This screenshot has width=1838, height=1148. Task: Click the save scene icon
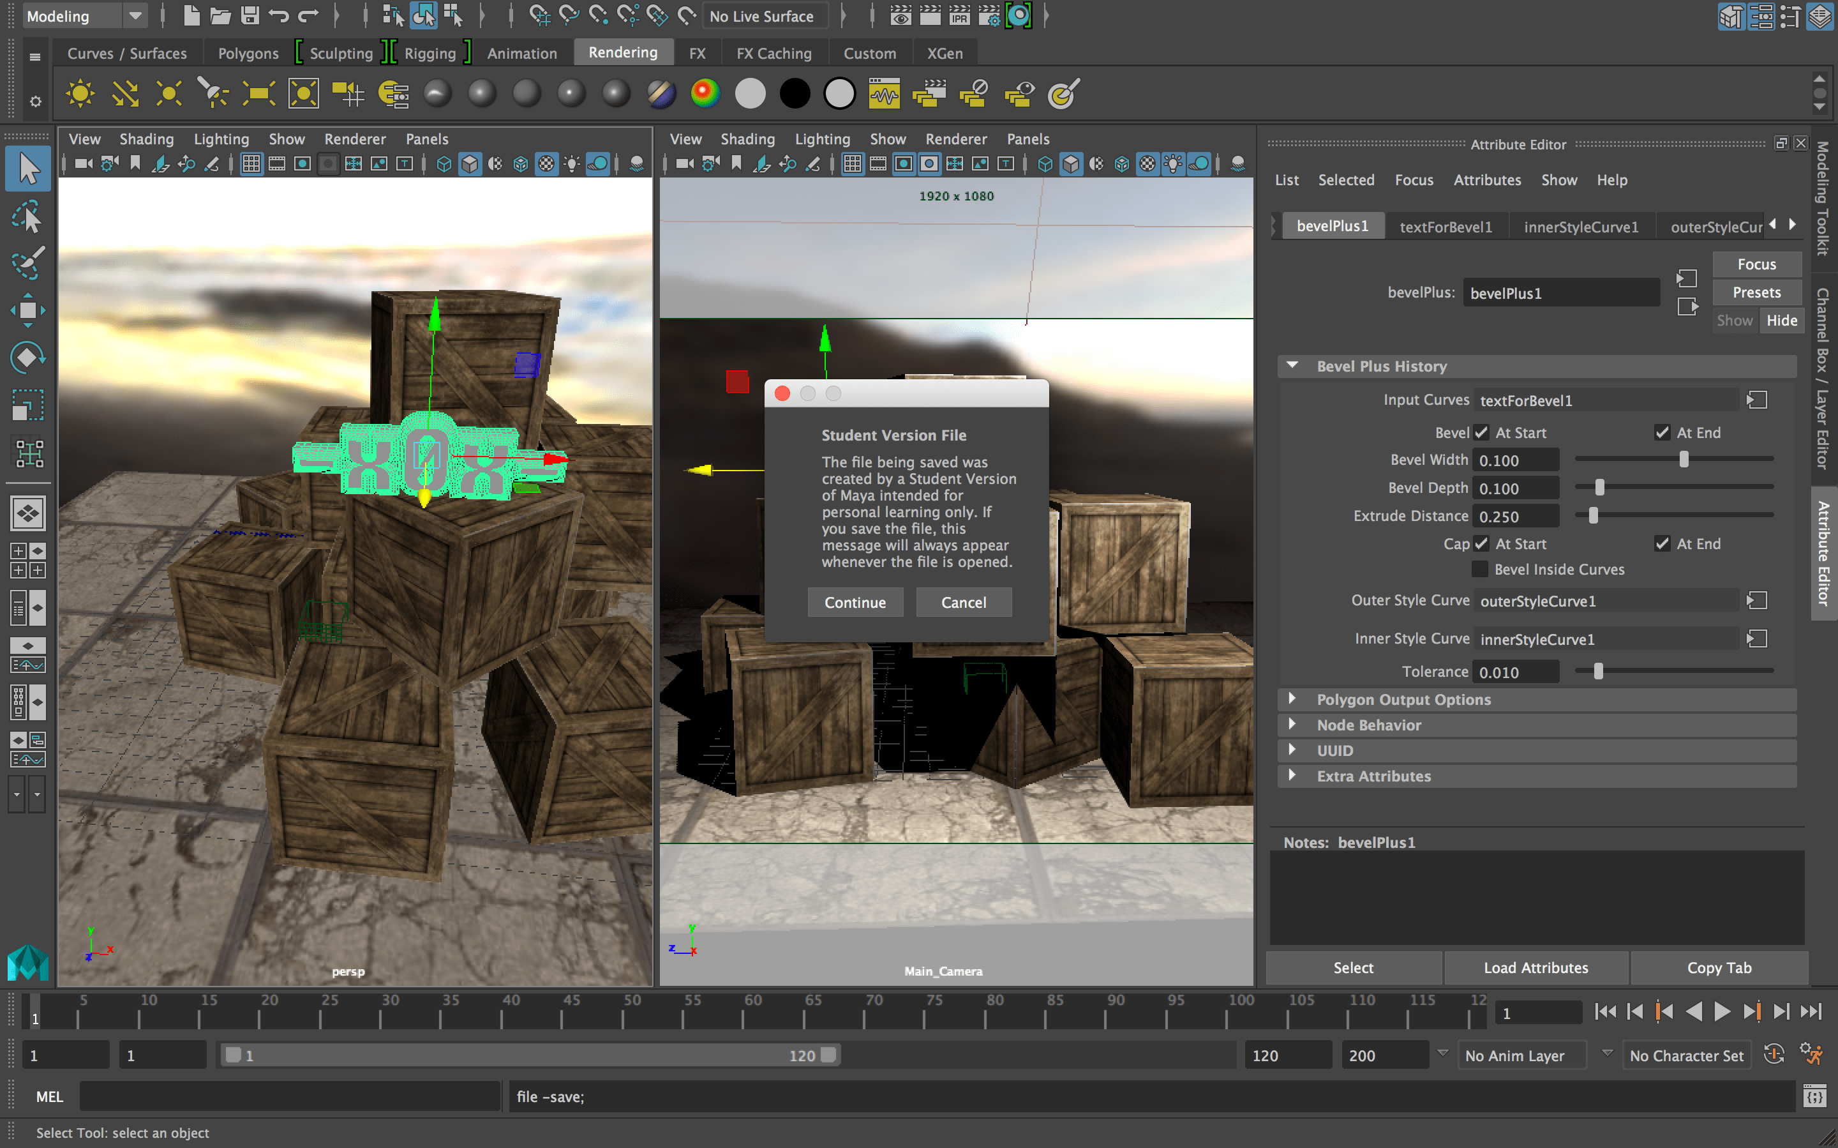pos(250,16)
